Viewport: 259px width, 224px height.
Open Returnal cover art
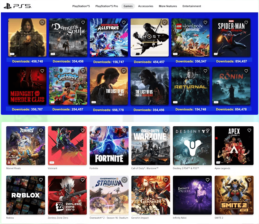(190, 86)
